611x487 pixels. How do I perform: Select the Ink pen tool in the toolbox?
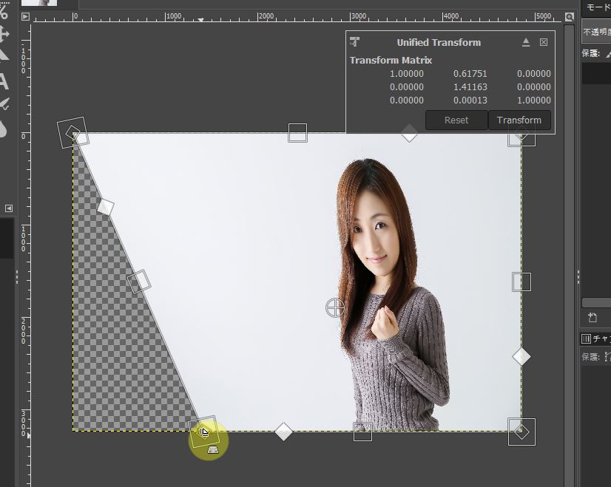[5, 103]
